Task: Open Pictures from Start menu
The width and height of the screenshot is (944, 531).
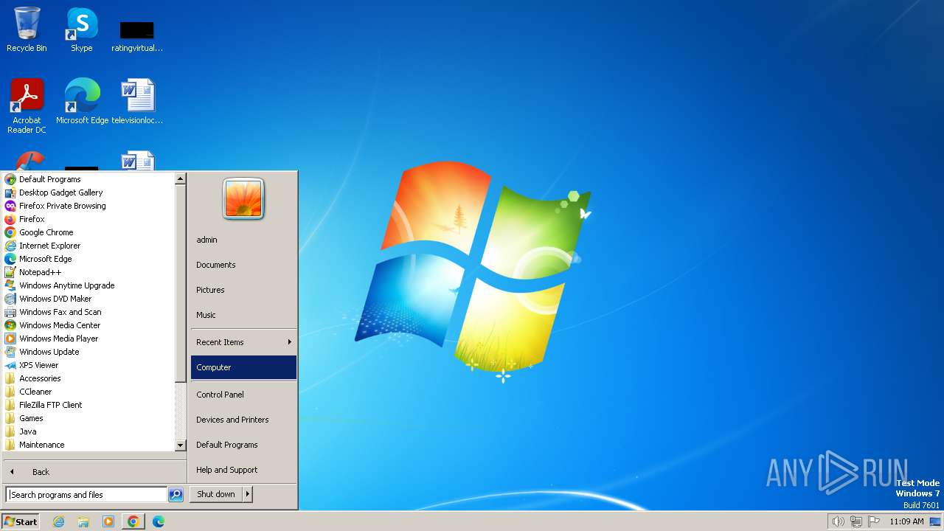Action: click(243, 290)
